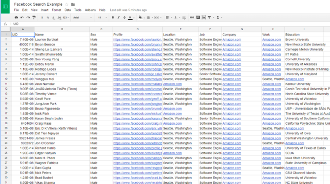The width and height of the screenshot is (330, 184).
Task: Toggle text wrapping
Action: pyautogui.click(x=184, y=17)
